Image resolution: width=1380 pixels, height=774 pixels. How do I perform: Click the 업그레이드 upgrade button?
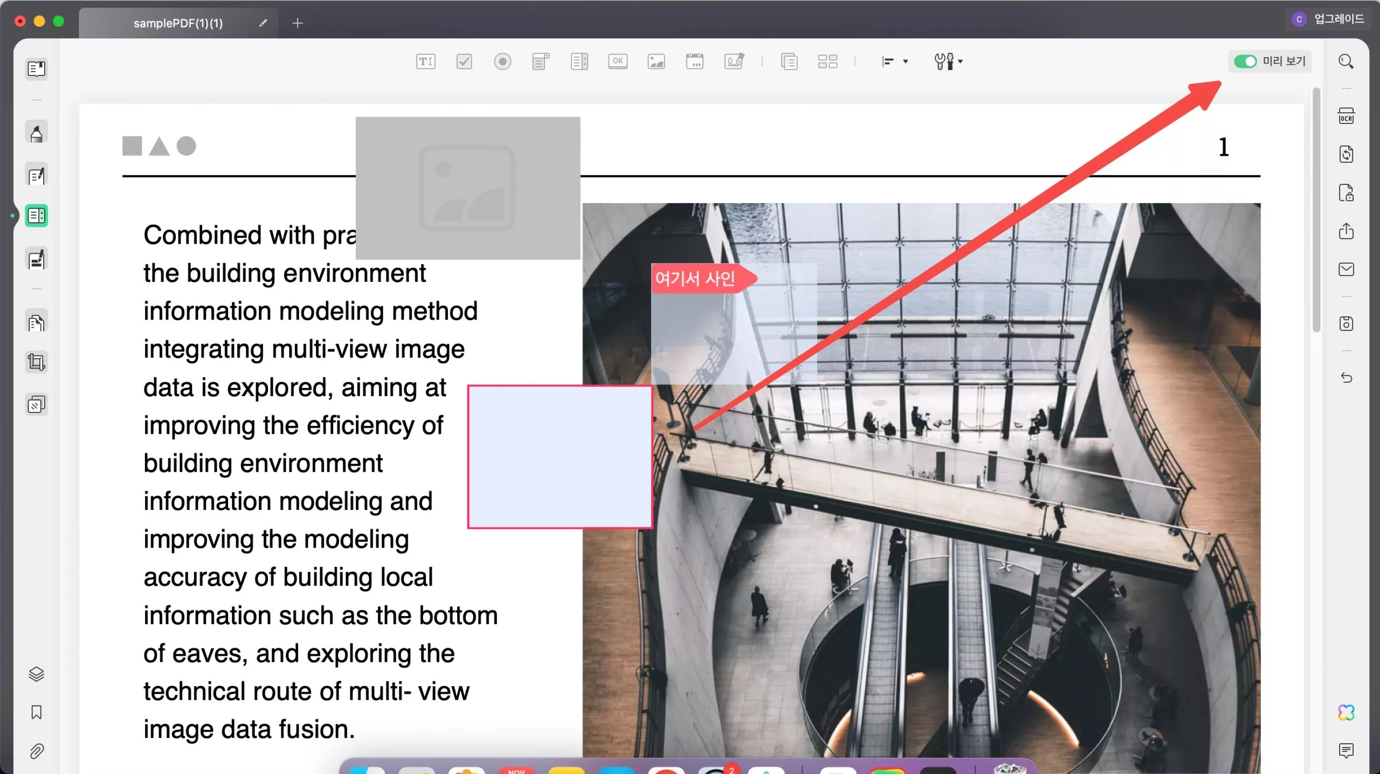click(1339, 19)
